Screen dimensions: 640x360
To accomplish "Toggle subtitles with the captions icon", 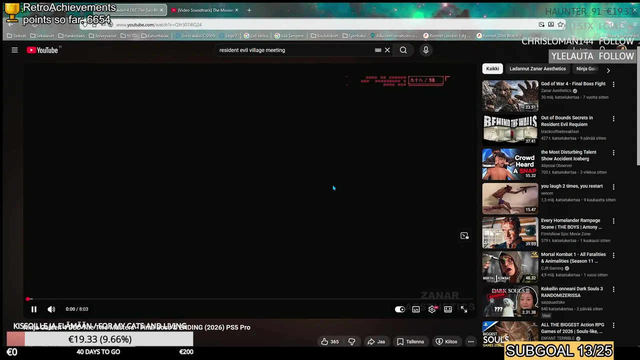I will [416, 309].
